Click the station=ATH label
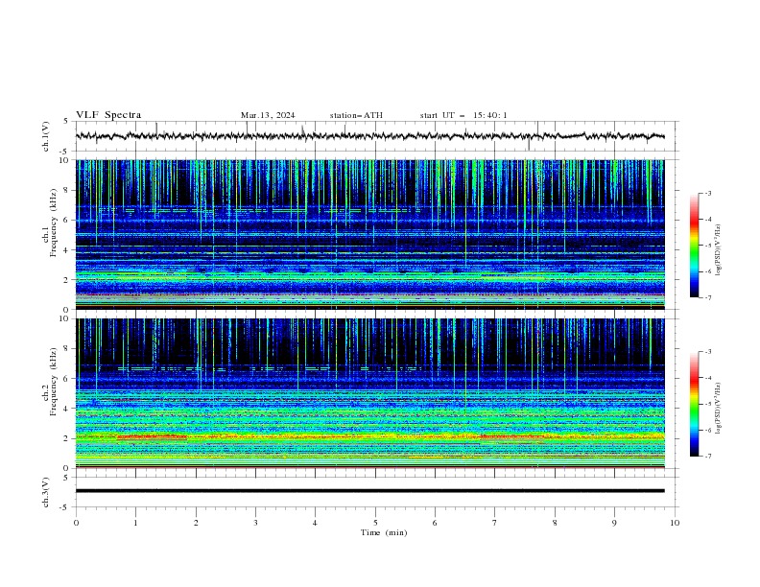The height and width of the screenshot is (587, 760). (356, 115)
